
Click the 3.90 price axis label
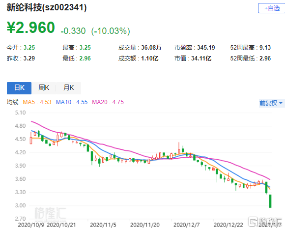point(20,166)
